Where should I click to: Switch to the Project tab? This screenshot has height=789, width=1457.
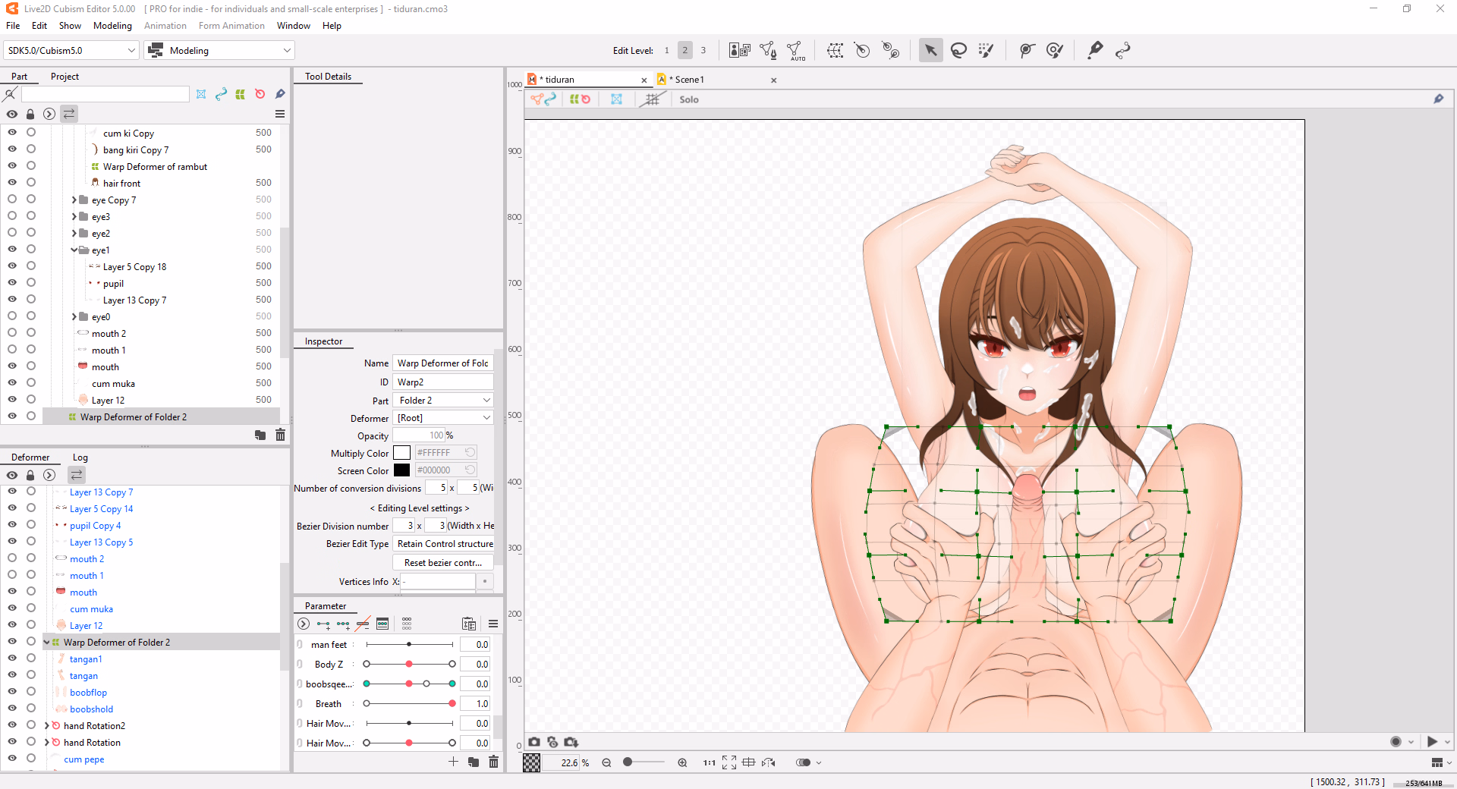coord(65,77)
